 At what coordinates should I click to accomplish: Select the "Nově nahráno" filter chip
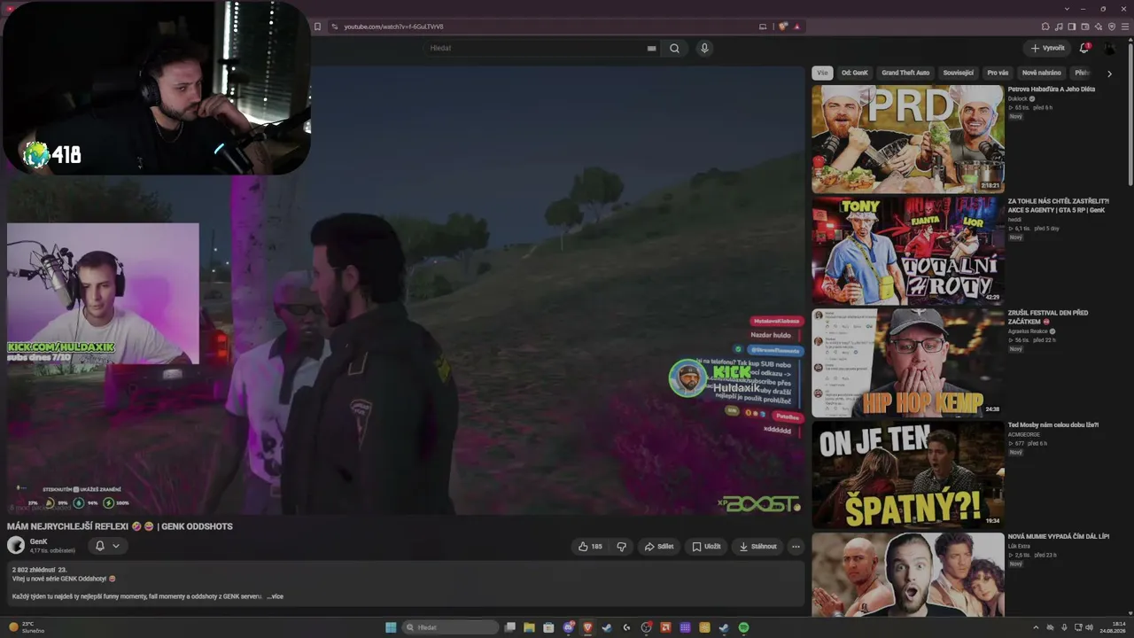pyautogui.click(x=1042, y=73)
